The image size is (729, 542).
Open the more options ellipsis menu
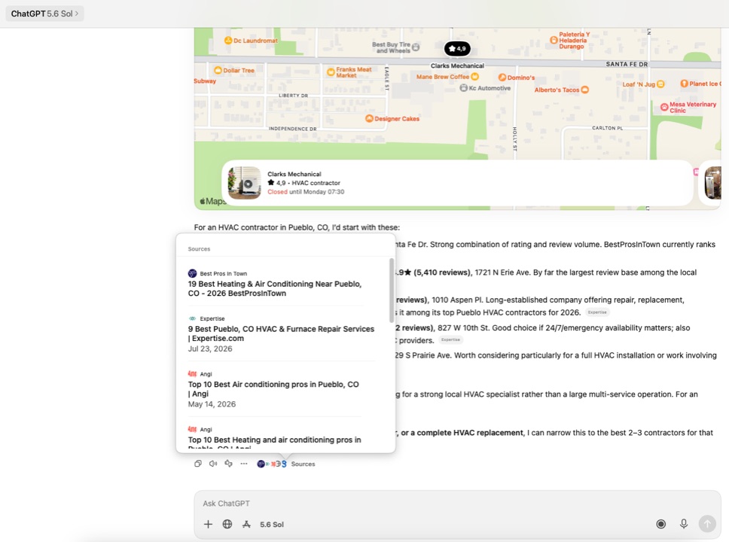point(243,464)
